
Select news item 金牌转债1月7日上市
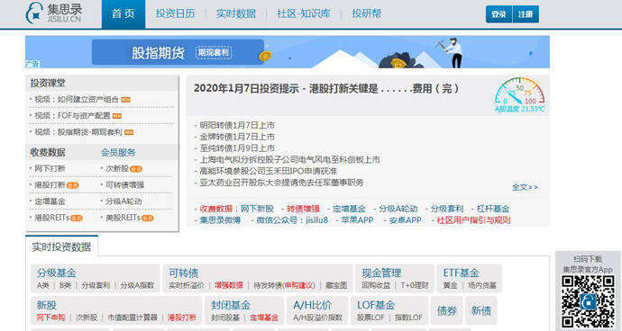(237, 137)
